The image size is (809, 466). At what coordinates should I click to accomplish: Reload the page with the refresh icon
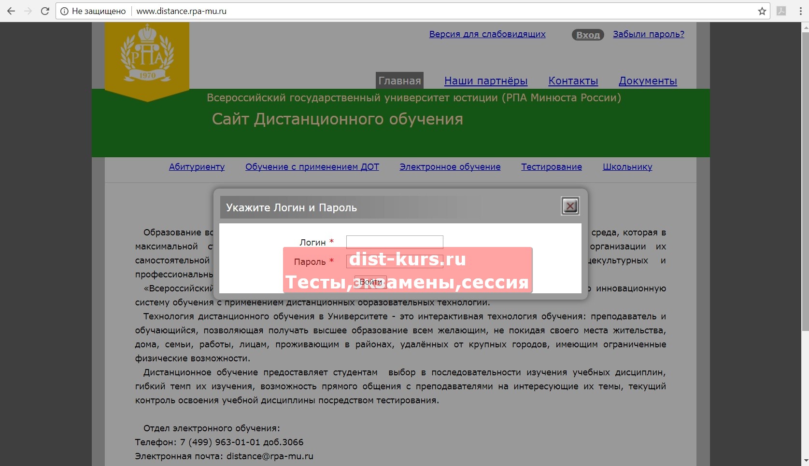point(45,11)
